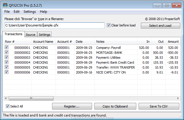Toggle the Select All checkbox
184x120 pixels.
pos(8,106)
